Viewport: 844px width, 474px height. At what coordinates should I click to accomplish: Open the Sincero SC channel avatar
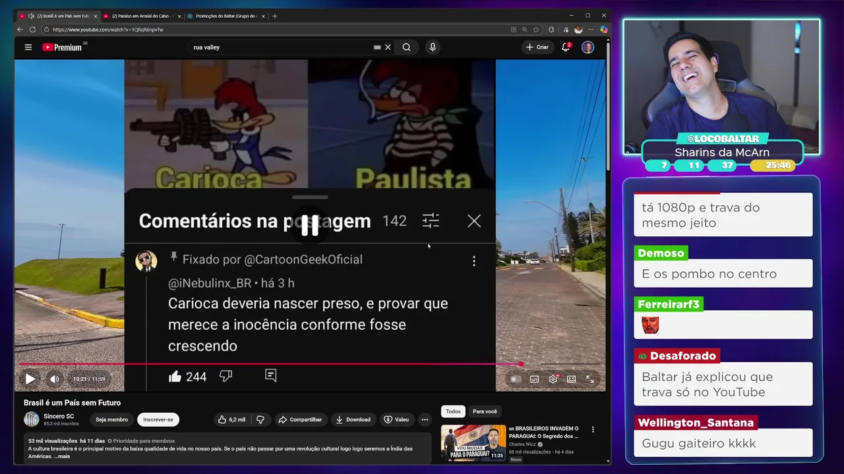pos(32,419)
